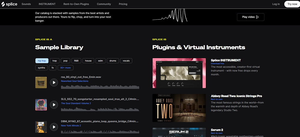
Task: Open Abbey Road Two: Iconic Strings Pro title
Action: [x=236, y=96]
